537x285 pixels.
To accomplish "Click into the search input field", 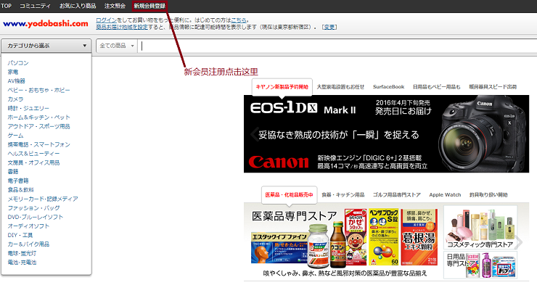I will point(337,46).
